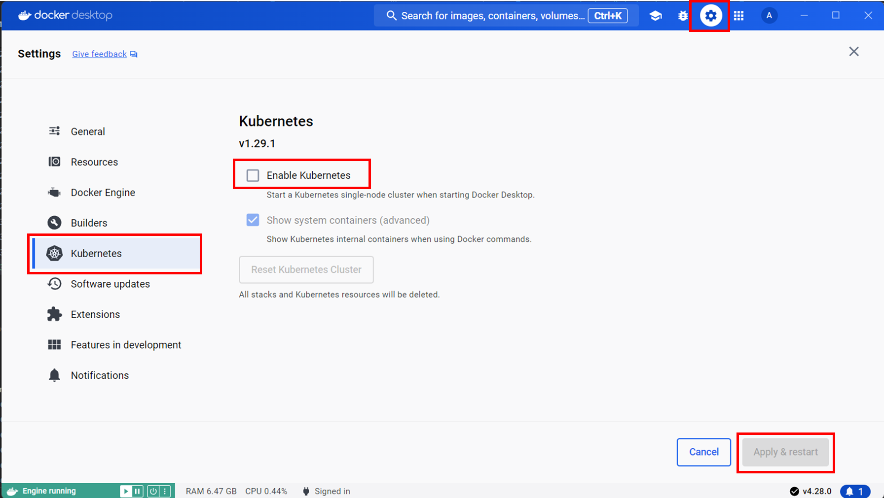
Task: Open the Learning center graduation cap icon
Action: coord(655,16)
